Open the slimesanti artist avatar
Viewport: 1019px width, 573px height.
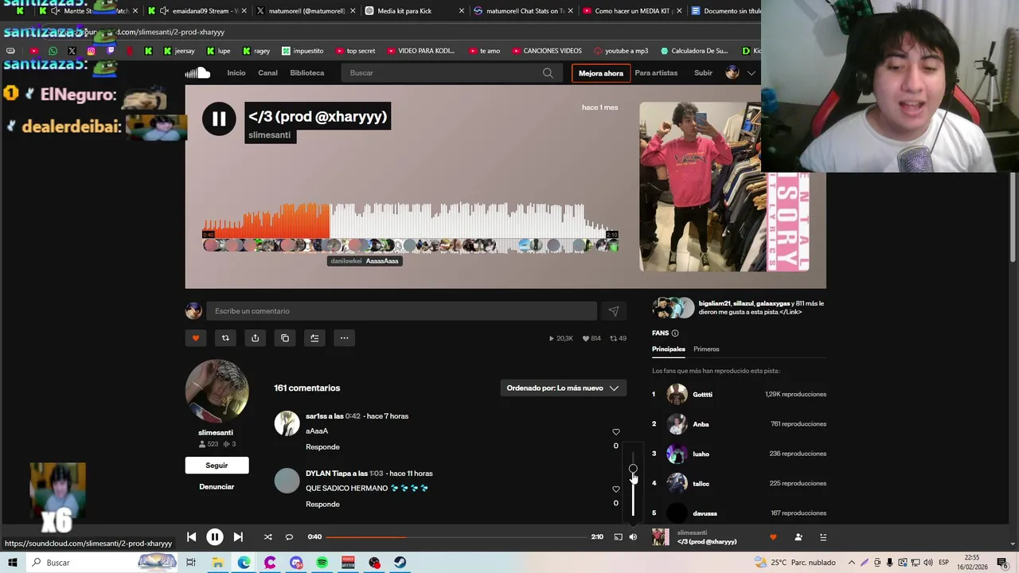217,391
